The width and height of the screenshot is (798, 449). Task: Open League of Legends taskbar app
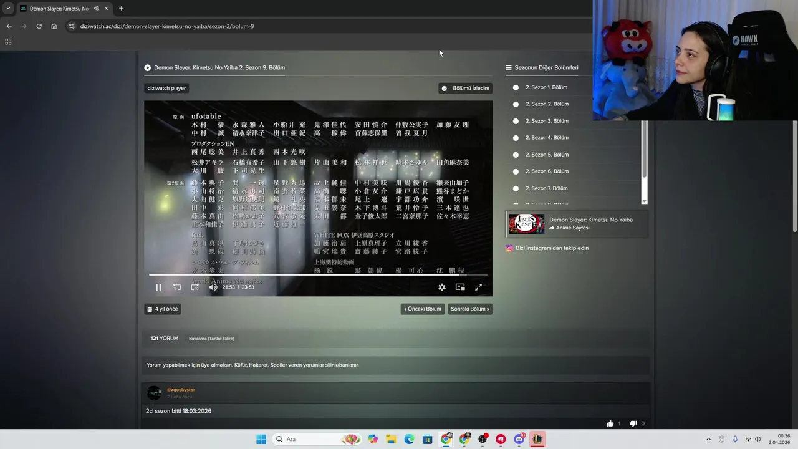pyautogui.click(x=537, y=439)
